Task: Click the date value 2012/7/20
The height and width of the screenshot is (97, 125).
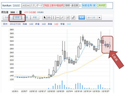Action: [15, 24]
